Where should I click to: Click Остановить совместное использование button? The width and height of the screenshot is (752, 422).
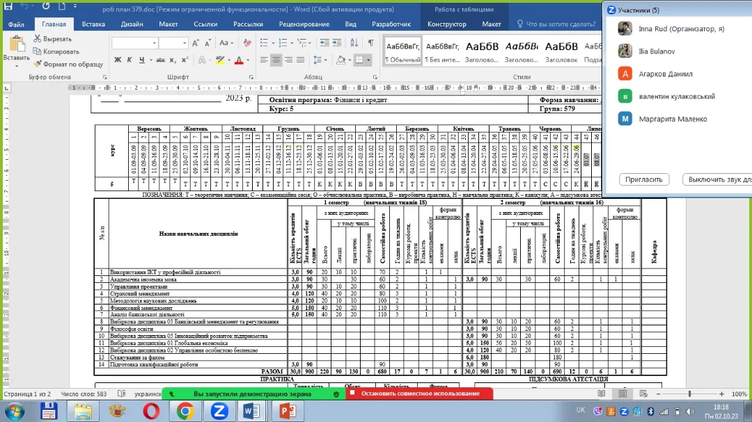pos(420,393)
